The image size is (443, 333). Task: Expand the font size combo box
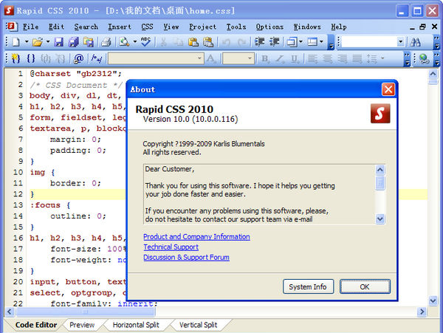pos(250,58)
